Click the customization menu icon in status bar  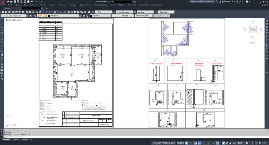(267, 143)
